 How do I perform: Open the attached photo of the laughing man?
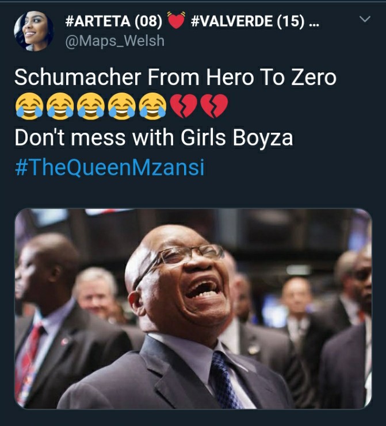point(193,309)
